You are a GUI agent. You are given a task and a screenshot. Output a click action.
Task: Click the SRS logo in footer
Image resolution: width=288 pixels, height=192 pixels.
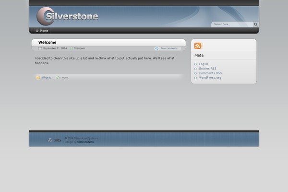58,140
